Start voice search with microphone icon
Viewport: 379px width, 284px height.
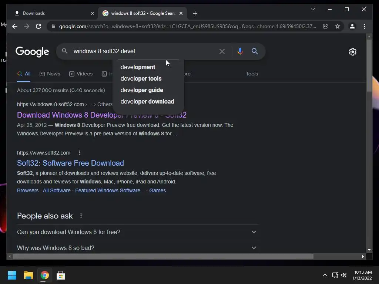[x=240, y=51]
